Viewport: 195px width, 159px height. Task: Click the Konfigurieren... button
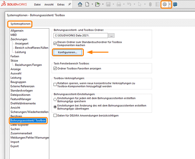pyautogui.click(x=68, y=52)
